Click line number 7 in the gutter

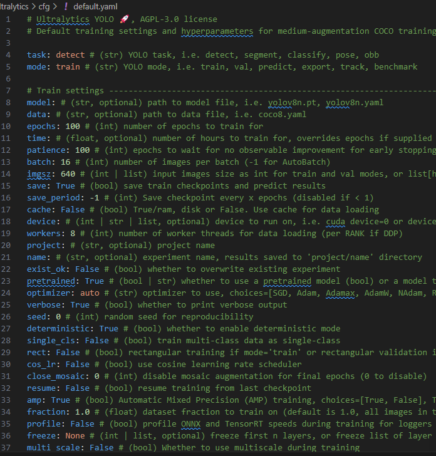pyautogui.click(x=8, y=91)
